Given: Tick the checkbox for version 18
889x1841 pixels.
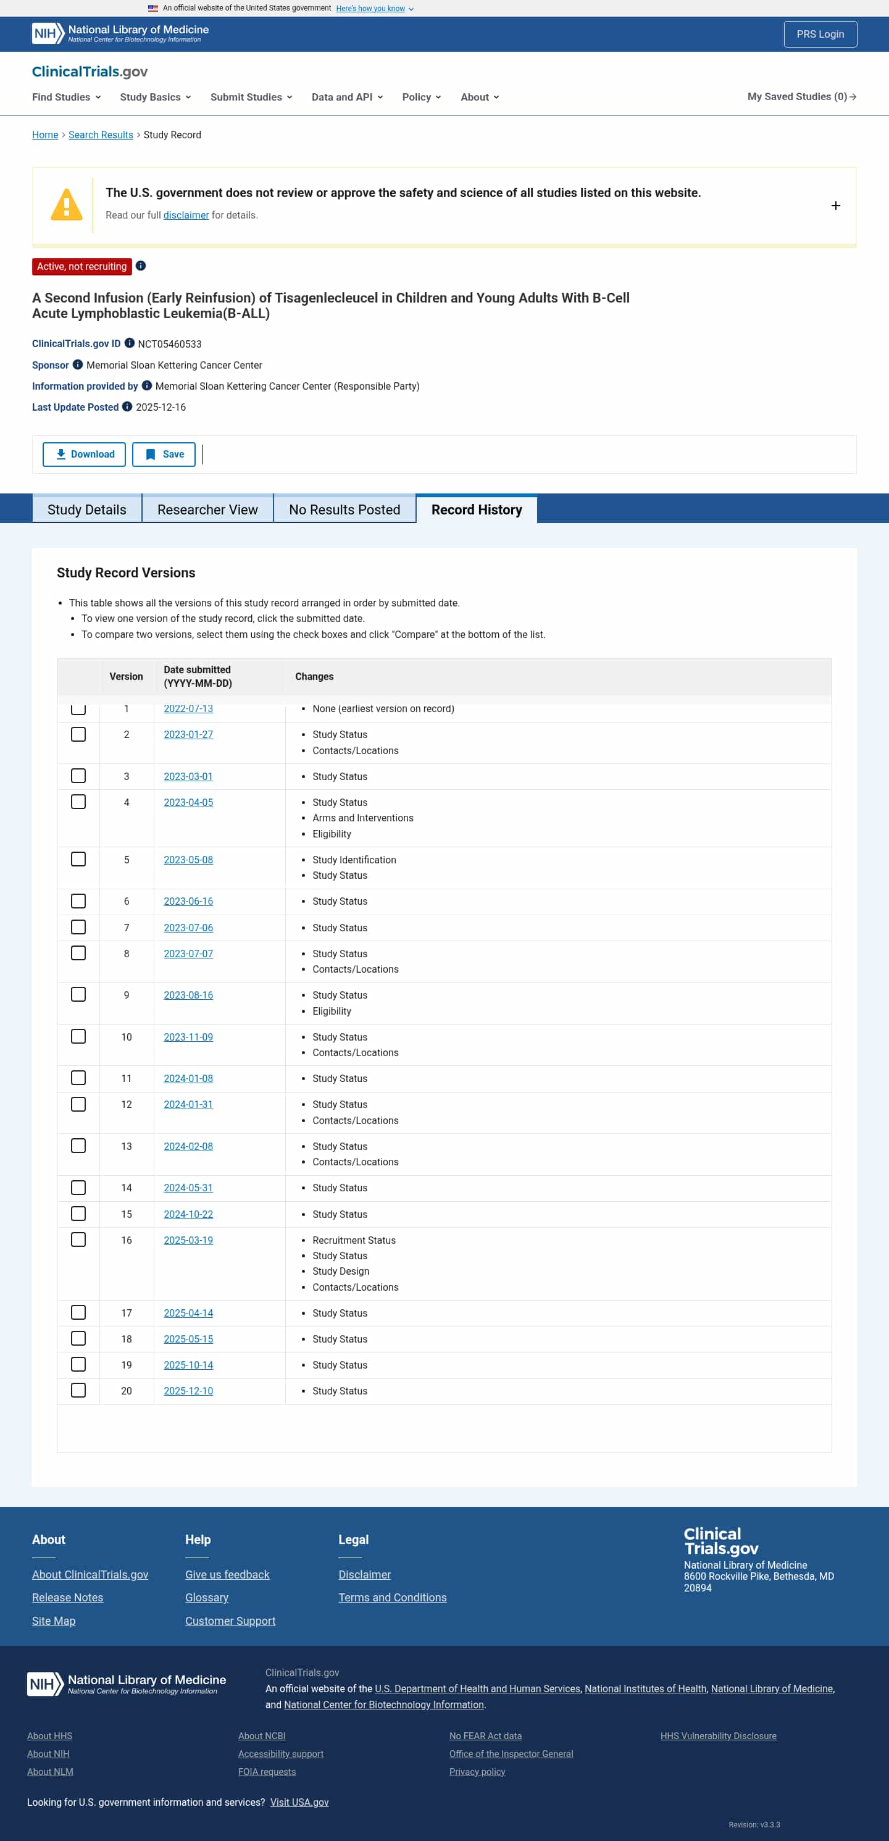Looking at the screenshot, I should tap(78, 1338).
